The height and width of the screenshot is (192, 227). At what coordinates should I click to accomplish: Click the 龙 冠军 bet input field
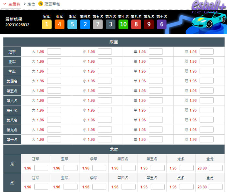coord(41,168)
